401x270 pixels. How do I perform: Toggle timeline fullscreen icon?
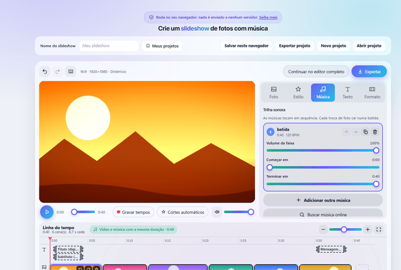pos(379,229)
